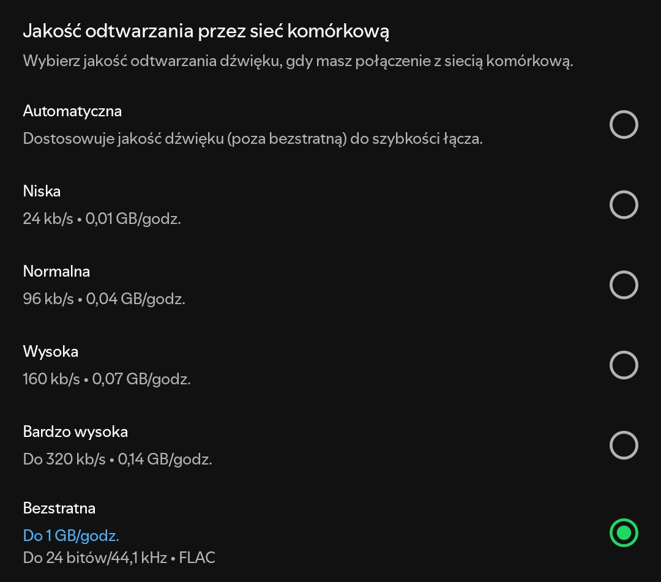Click the Bardzo wysoka option label
The image size is (661, 582).
(x=75, y=432)
